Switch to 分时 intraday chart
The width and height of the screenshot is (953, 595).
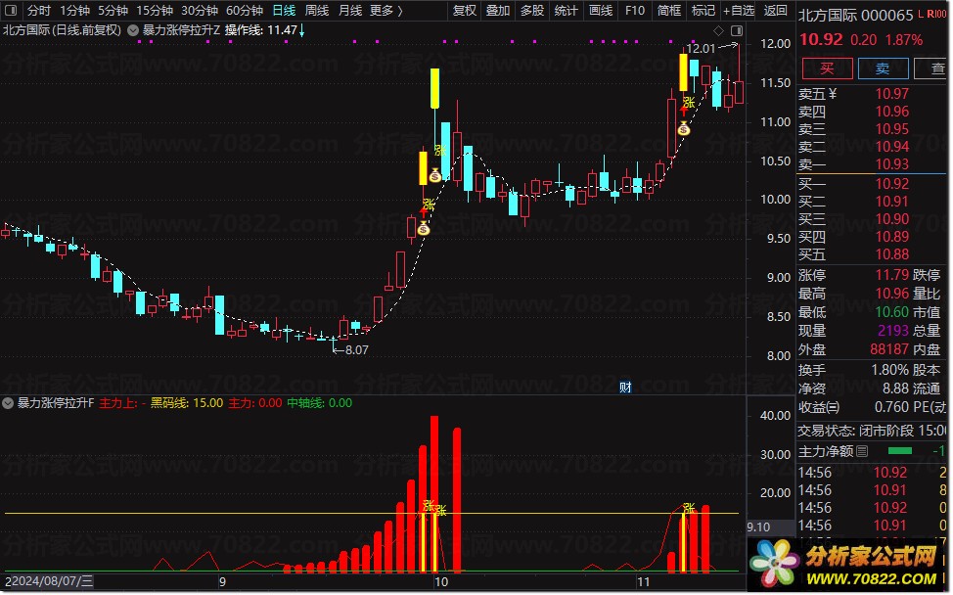click(39, 11)
